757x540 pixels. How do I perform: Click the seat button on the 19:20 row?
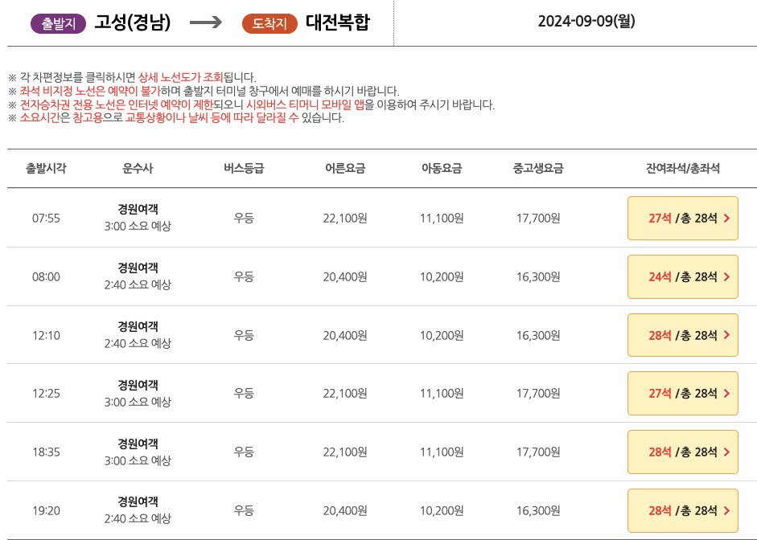(682, 510)
